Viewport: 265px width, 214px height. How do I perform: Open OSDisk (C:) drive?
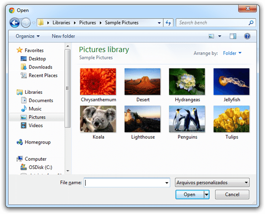pyautogui.click(x=41, y=167)
